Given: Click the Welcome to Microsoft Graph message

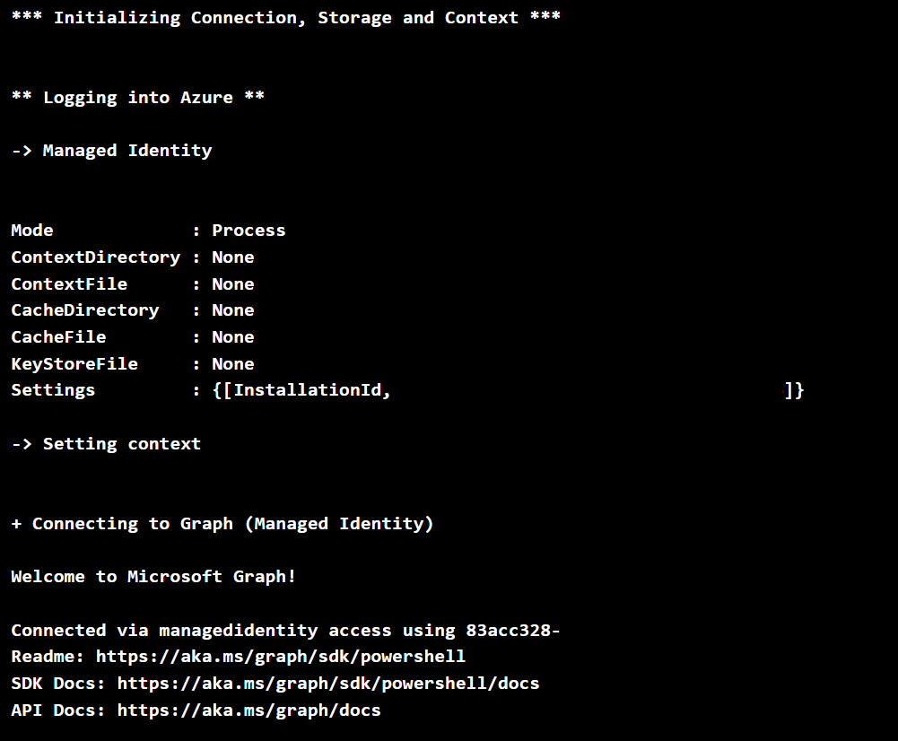Looking at the screenshot, I should pos(153,577).
